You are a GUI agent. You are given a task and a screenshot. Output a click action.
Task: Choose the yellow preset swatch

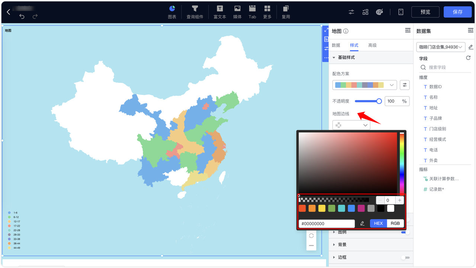tap(322, 208)
